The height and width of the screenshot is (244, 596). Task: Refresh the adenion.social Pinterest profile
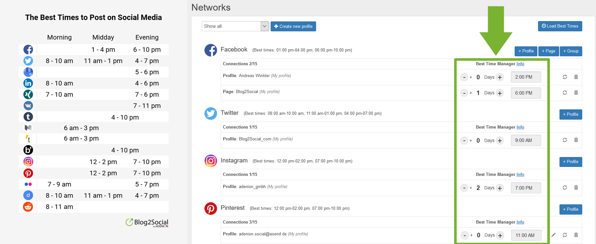click(x=565, y=235)
